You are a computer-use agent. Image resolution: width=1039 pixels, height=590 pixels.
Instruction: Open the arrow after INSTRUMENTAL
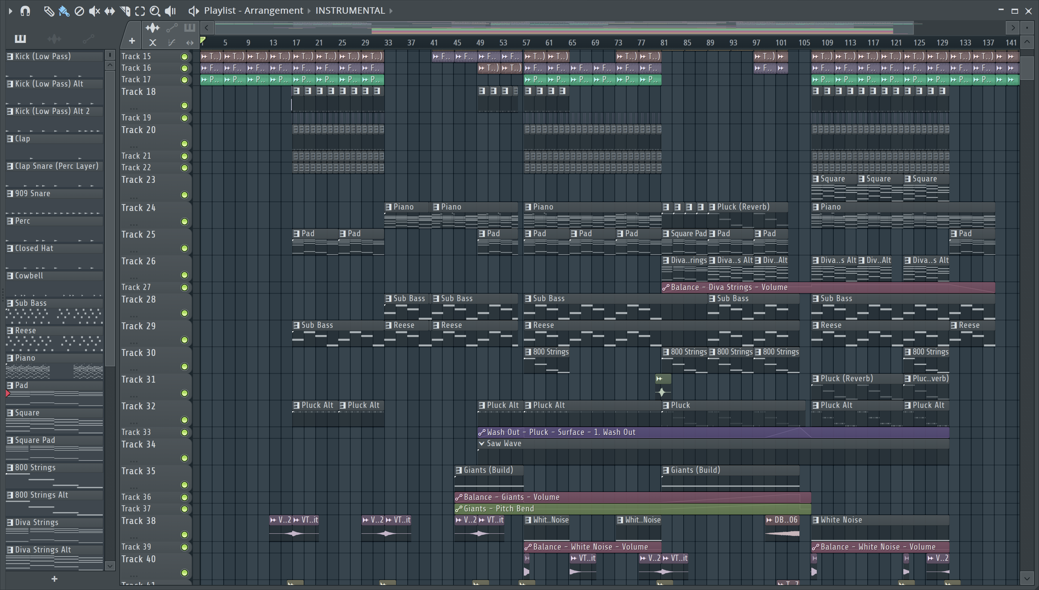tap(391, 11)
